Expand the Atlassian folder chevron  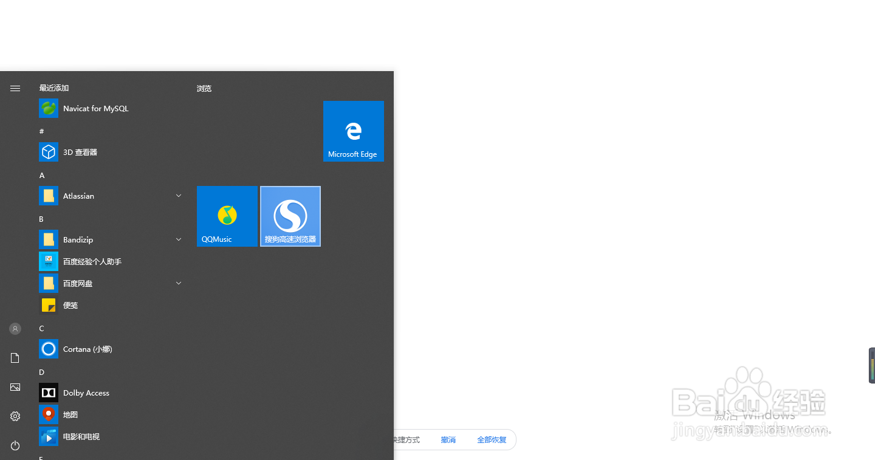pos(179,196)
